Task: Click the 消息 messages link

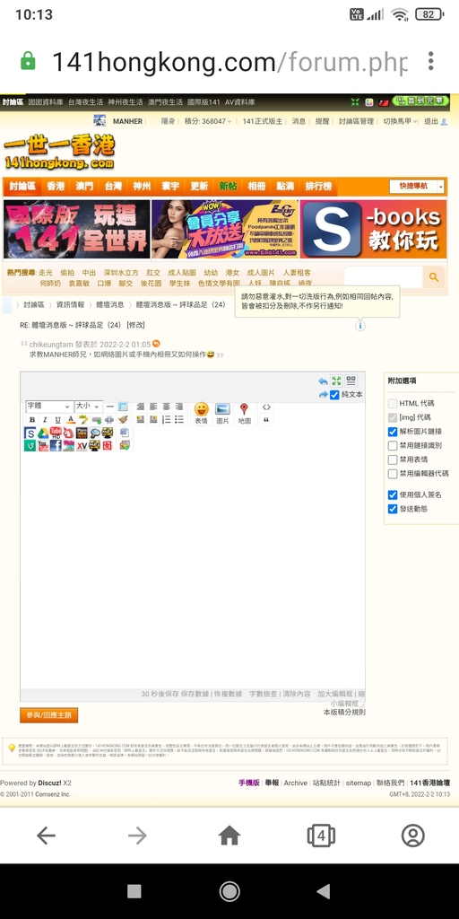Action: coord(299,121)
